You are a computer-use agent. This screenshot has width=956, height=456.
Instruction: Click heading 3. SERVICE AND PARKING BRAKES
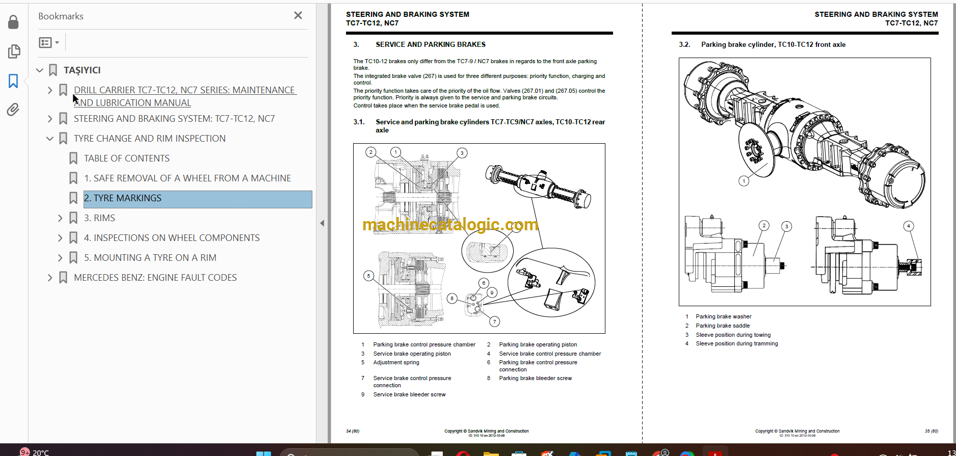click(x=419, y=44)
